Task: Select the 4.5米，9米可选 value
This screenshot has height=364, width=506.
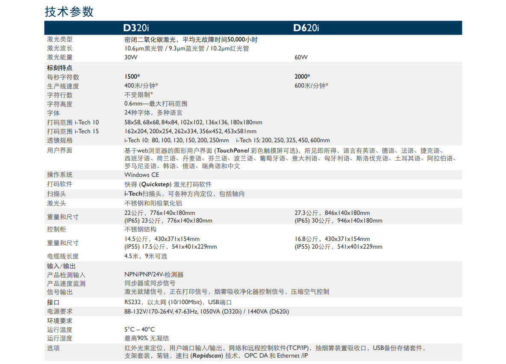Action: point(146,256)
